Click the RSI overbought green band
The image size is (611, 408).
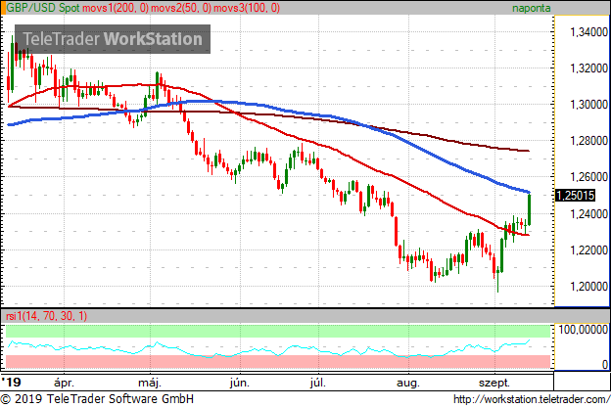[x=278, y=332]
